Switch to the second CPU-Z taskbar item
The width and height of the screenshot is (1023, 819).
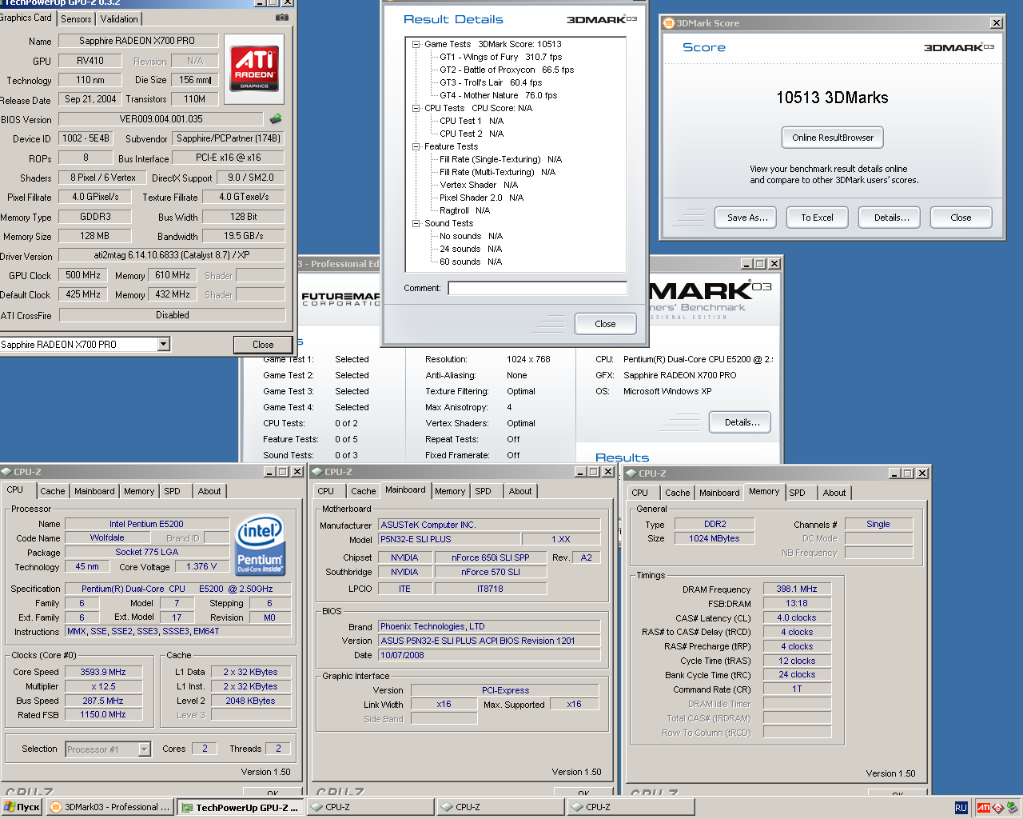point(500,807)
